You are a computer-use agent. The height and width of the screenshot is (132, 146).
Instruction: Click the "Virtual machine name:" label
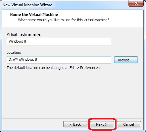pyautogui.click(x=24, y=34)
